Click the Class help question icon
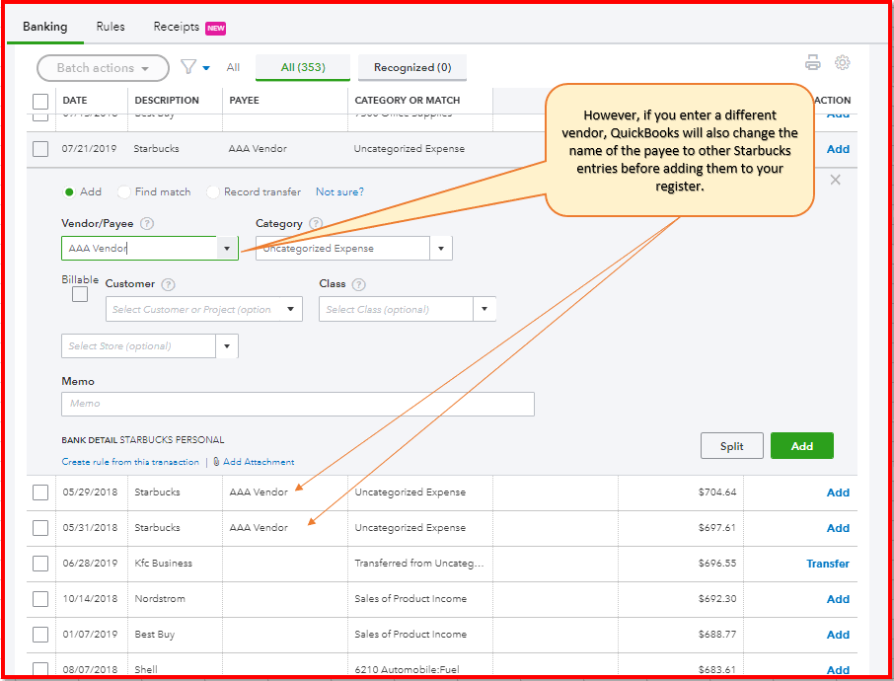Screen dimensions: 894x681 (358, 284)
